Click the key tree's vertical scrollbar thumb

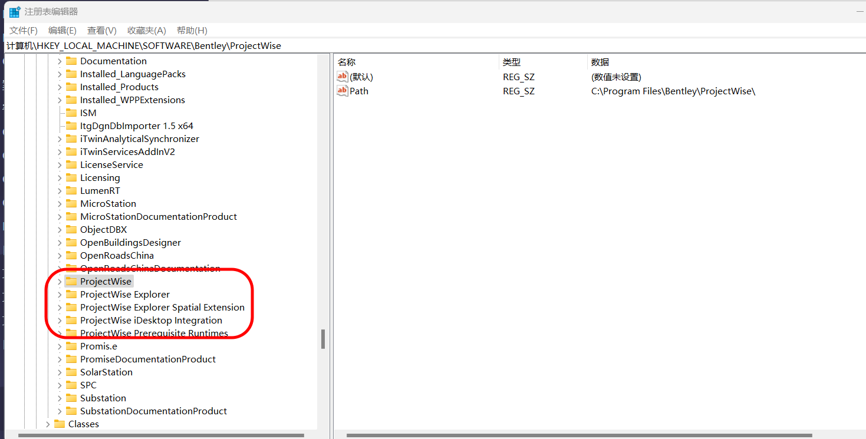(x=323, y=339)
